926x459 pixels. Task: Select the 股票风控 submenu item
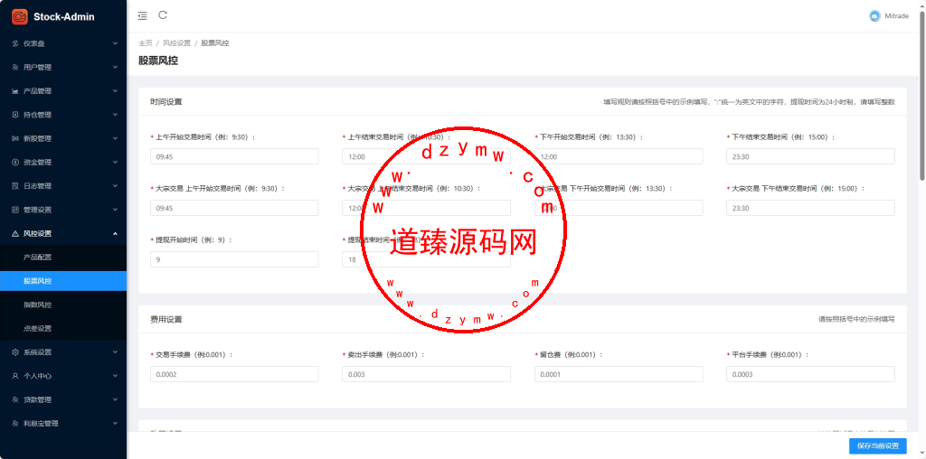tap(63, 281)
